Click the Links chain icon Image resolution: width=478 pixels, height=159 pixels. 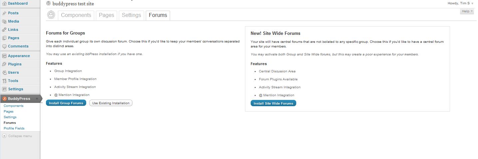click(4, 30)
